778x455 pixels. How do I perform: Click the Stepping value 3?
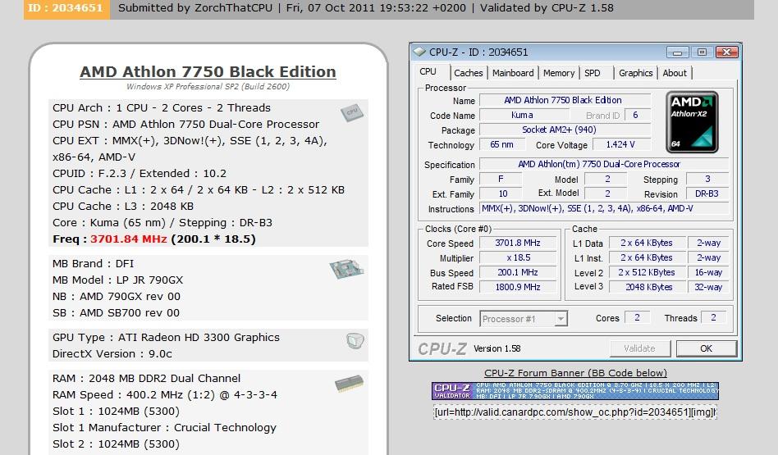[707, 179]
